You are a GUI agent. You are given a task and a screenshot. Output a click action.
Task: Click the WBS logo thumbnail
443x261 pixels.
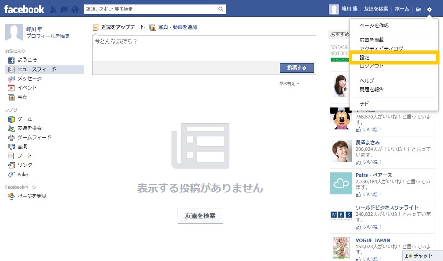point(341,215)
